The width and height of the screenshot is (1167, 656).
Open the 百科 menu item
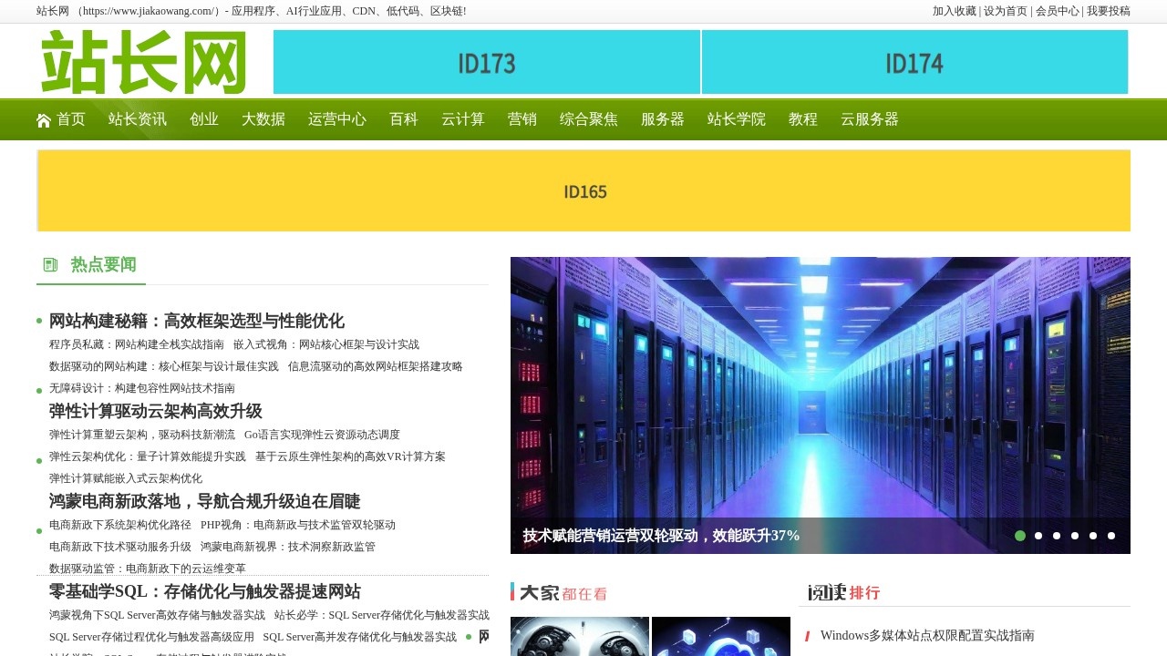click(404, 119)
